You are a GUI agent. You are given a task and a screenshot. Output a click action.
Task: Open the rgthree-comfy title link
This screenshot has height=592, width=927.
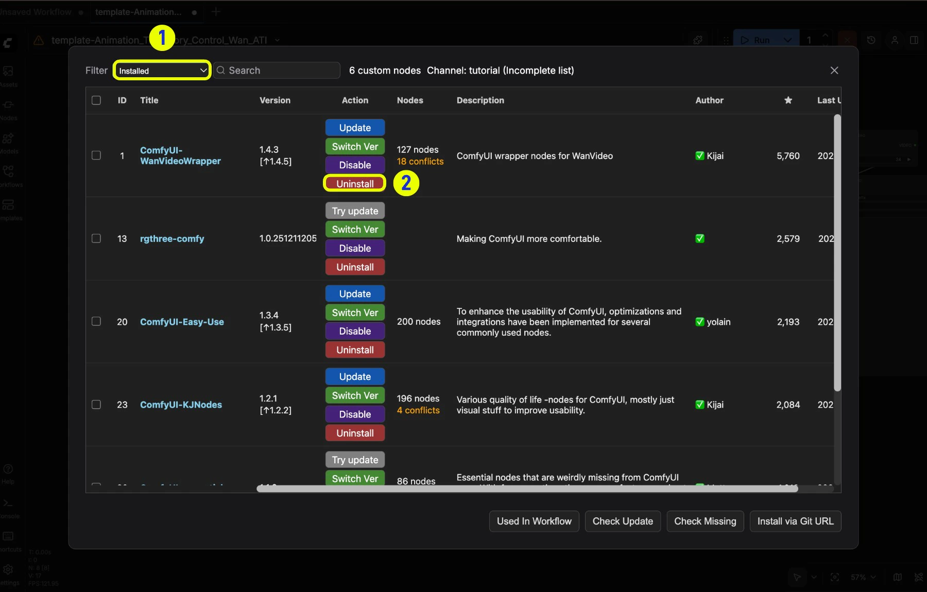172,239
